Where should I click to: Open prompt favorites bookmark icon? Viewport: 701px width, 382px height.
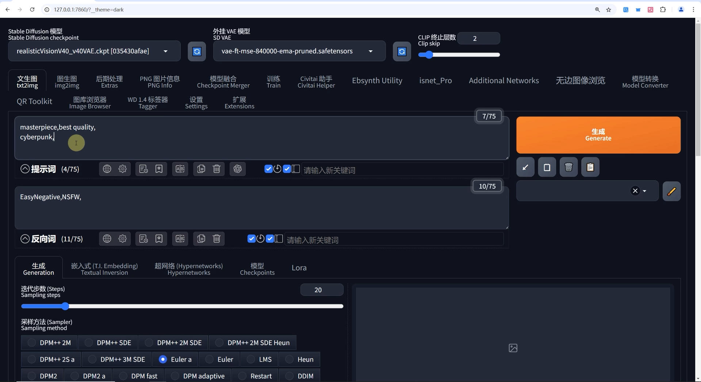(x=159, y=169)
